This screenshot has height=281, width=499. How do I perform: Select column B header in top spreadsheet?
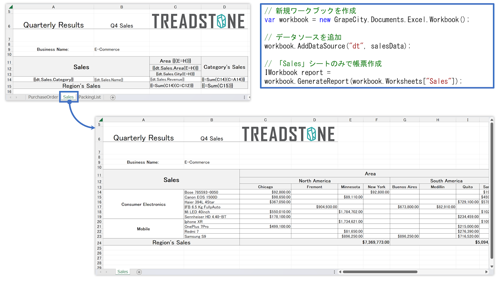[x=122, y=7]
